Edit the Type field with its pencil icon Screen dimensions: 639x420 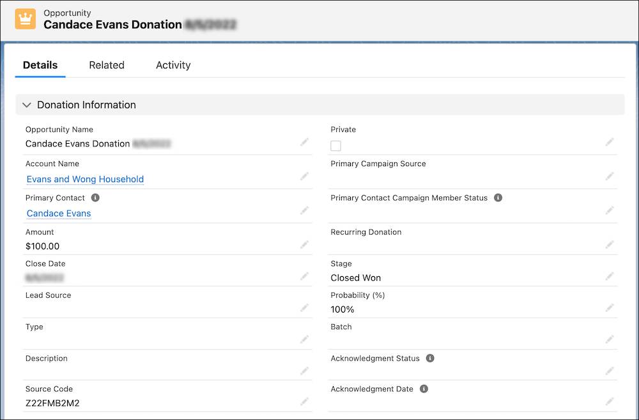click(305, 339)
